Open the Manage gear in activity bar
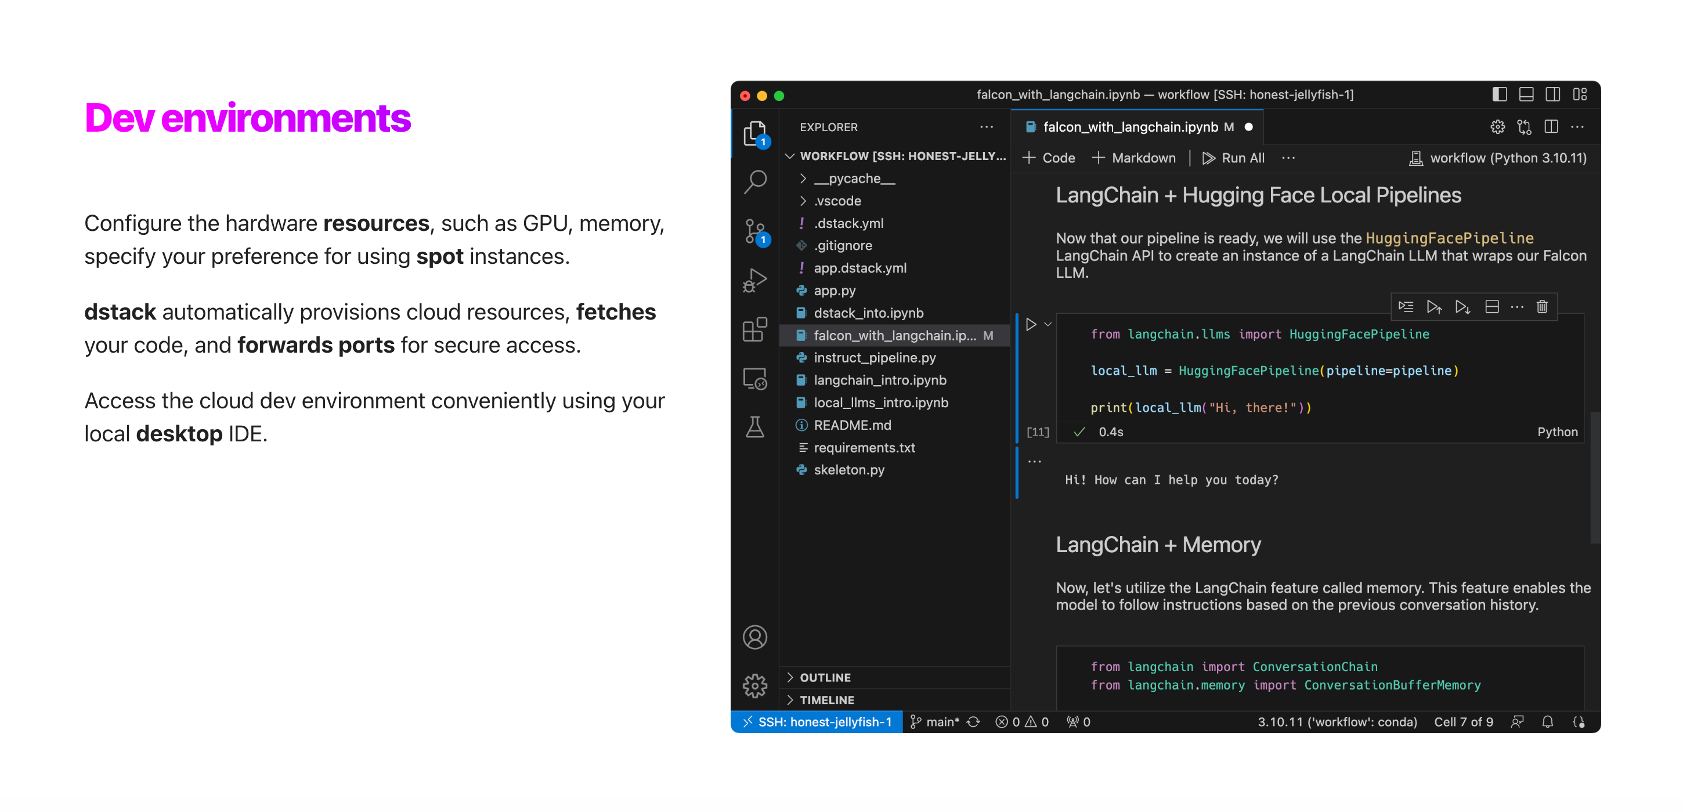This screenshot has width=1683, height=812. pyautogui.click(x=755, y=686)
